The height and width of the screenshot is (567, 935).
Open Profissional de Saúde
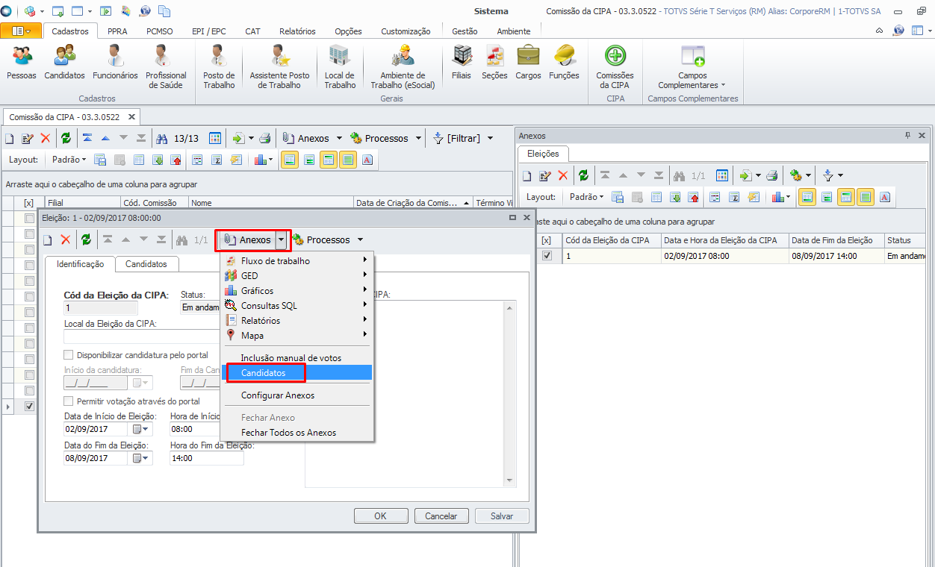[x=166, y=67]
